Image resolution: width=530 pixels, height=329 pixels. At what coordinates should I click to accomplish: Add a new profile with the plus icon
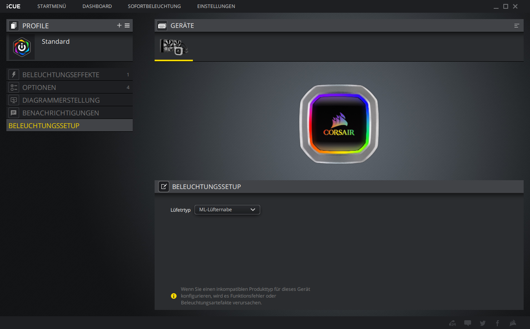click(x=119, y=25)
